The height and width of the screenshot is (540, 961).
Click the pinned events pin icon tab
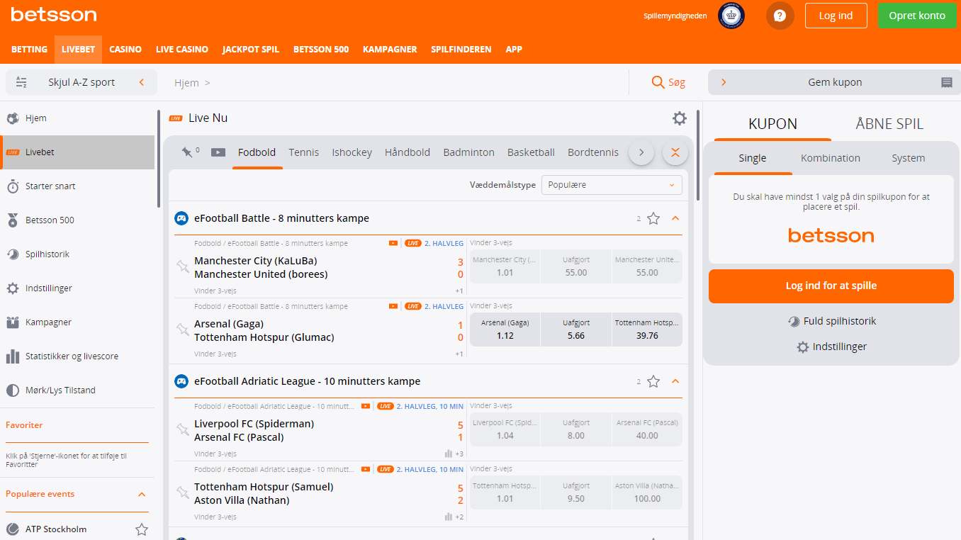188,152
